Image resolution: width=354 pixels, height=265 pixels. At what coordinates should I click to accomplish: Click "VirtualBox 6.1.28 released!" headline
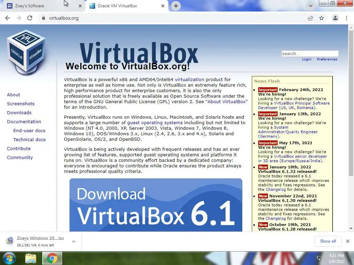coord(287,229)
